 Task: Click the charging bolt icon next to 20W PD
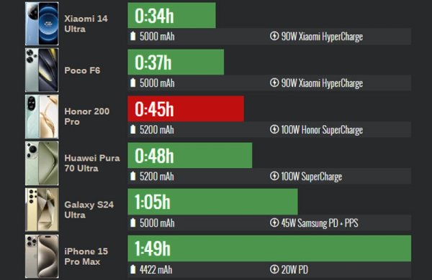coord(274,269)
